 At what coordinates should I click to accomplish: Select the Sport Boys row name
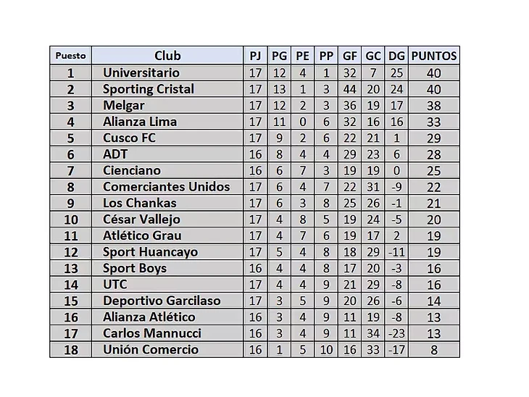[x=135, y=268]
